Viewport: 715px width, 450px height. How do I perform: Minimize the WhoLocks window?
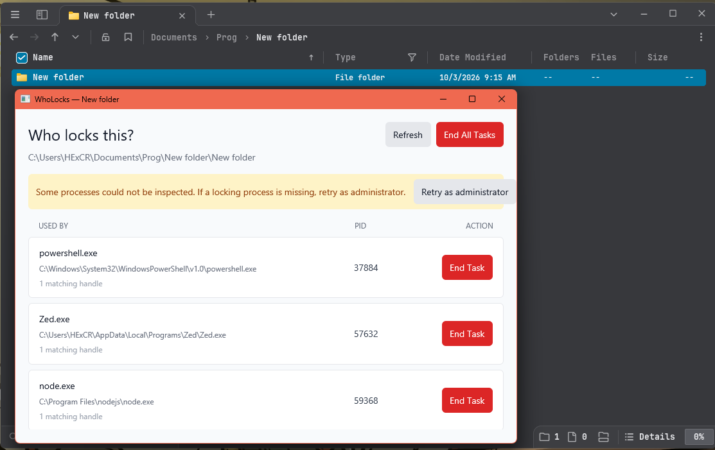pos(443,99)
